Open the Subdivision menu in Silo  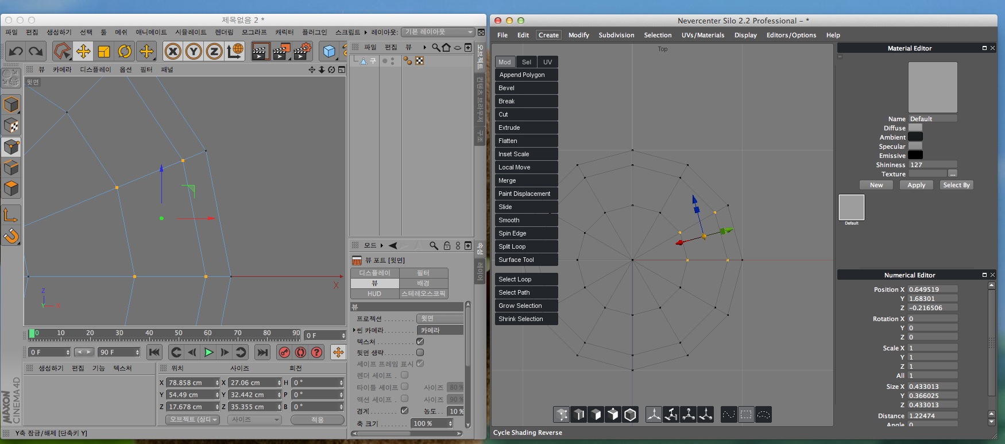pos(616,35)
